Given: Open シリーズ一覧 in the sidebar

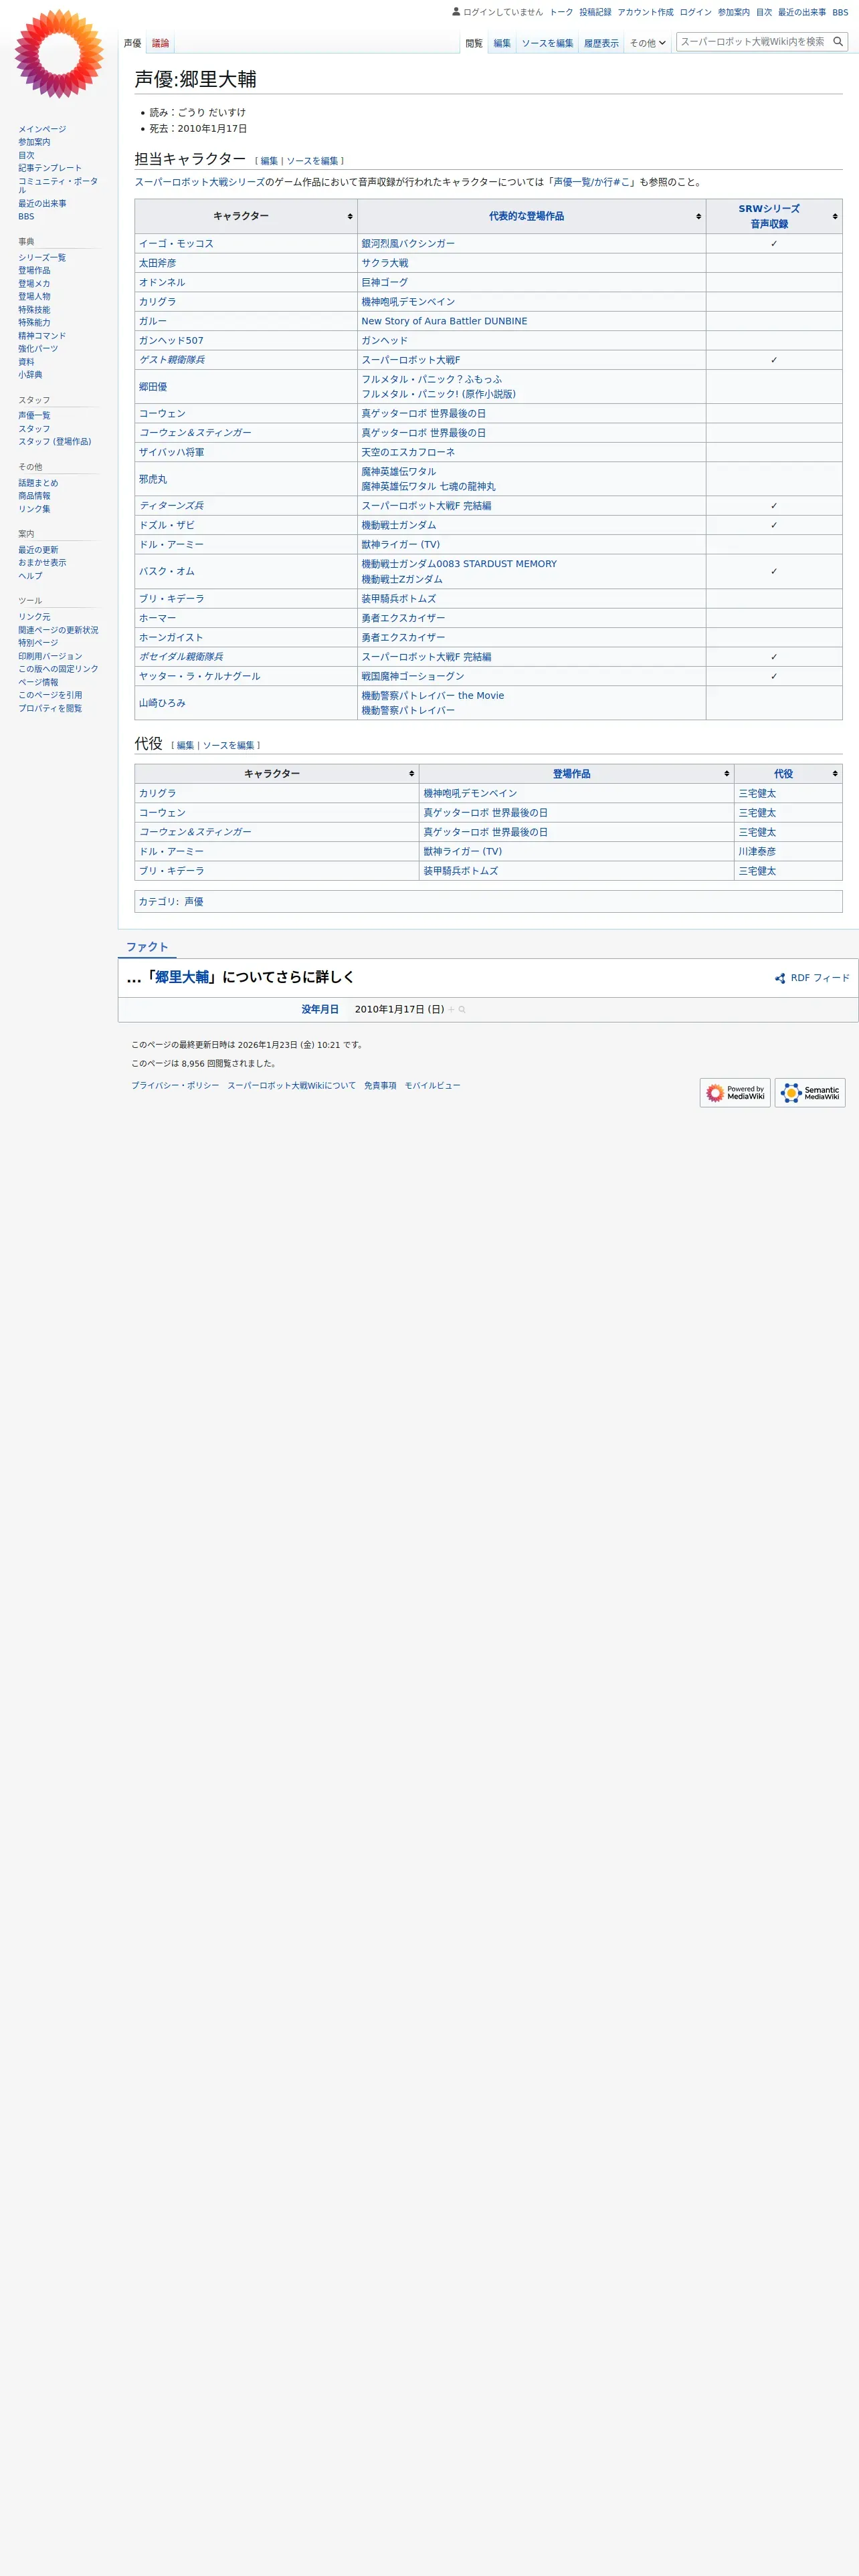Looking at the screenshot, I should (42, 258).
